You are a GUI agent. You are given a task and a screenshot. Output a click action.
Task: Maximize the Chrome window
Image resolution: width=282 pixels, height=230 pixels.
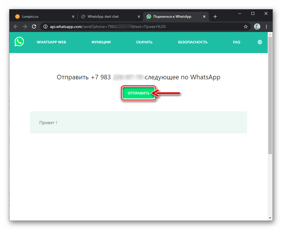pos(253,13)
